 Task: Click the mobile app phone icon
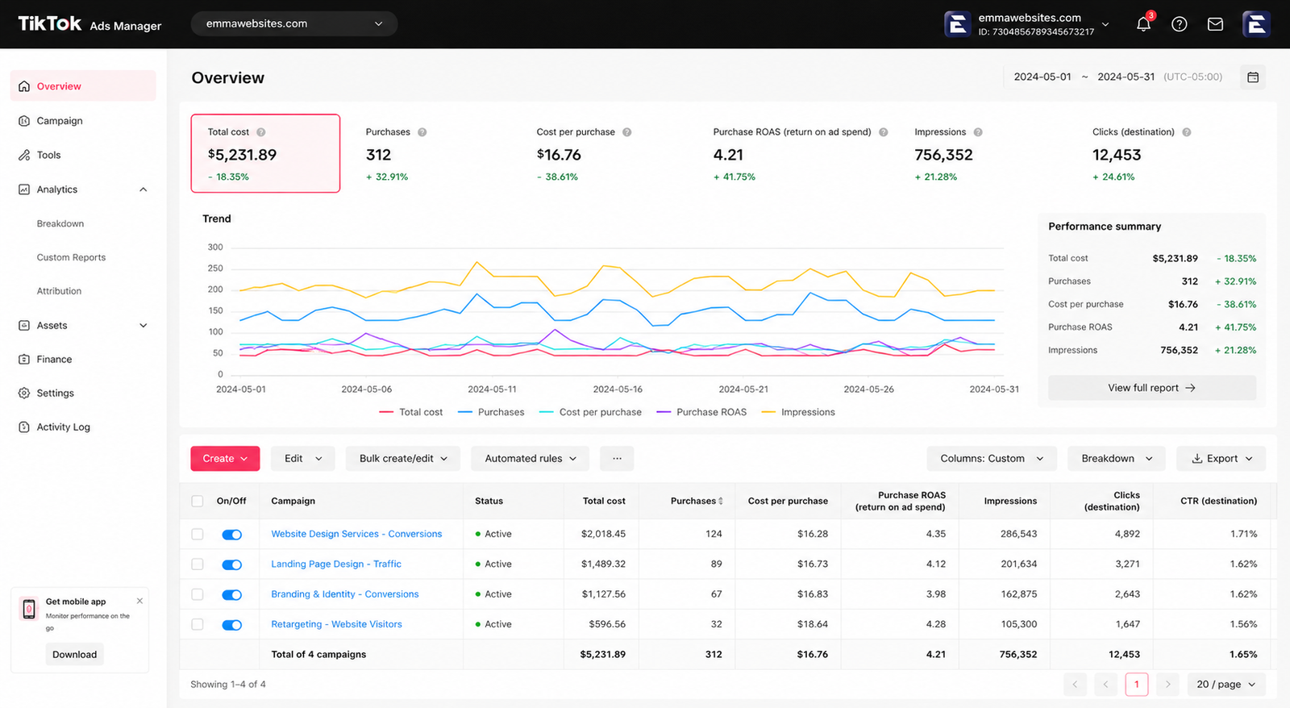point(29,609)
